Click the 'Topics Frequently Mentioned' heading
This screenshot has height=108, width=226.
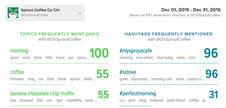tap(60, 34)
